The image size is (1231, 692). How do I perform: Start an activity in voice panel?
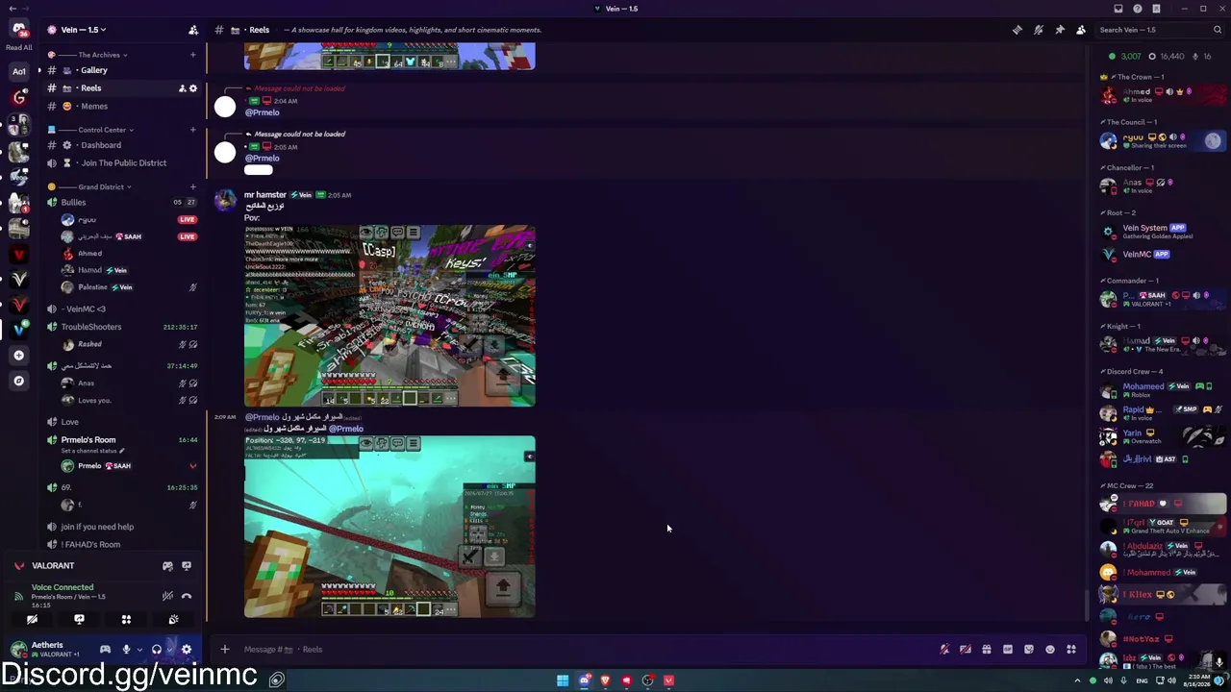(x=126, y=620)
